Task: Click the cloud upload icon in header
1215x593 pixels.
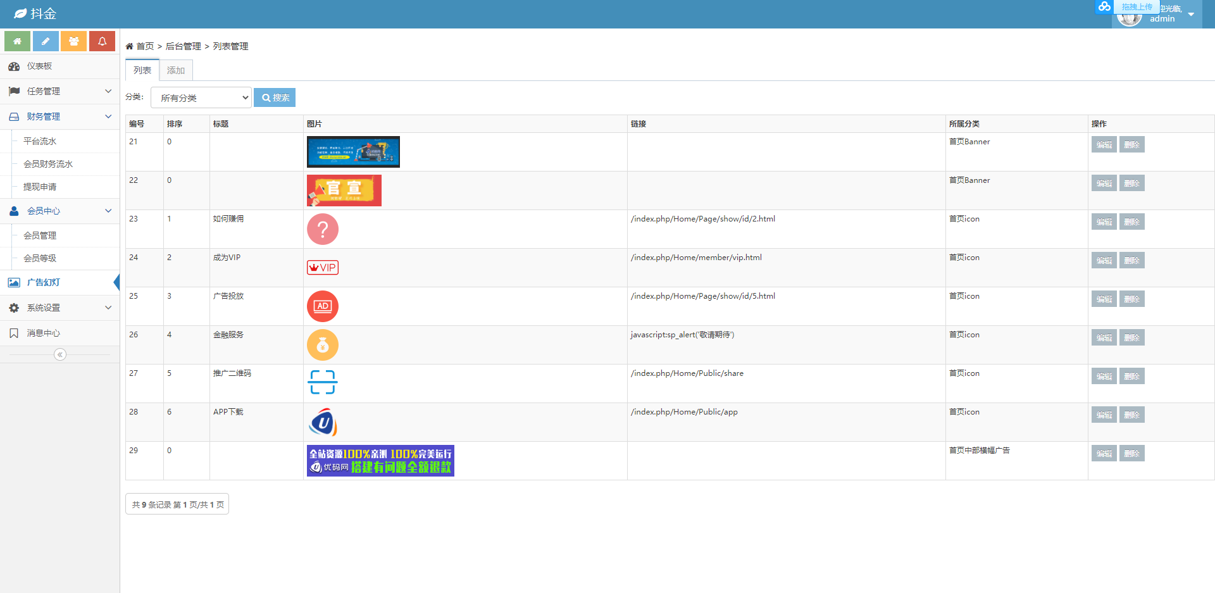Action: click(x=1104, y=7)
